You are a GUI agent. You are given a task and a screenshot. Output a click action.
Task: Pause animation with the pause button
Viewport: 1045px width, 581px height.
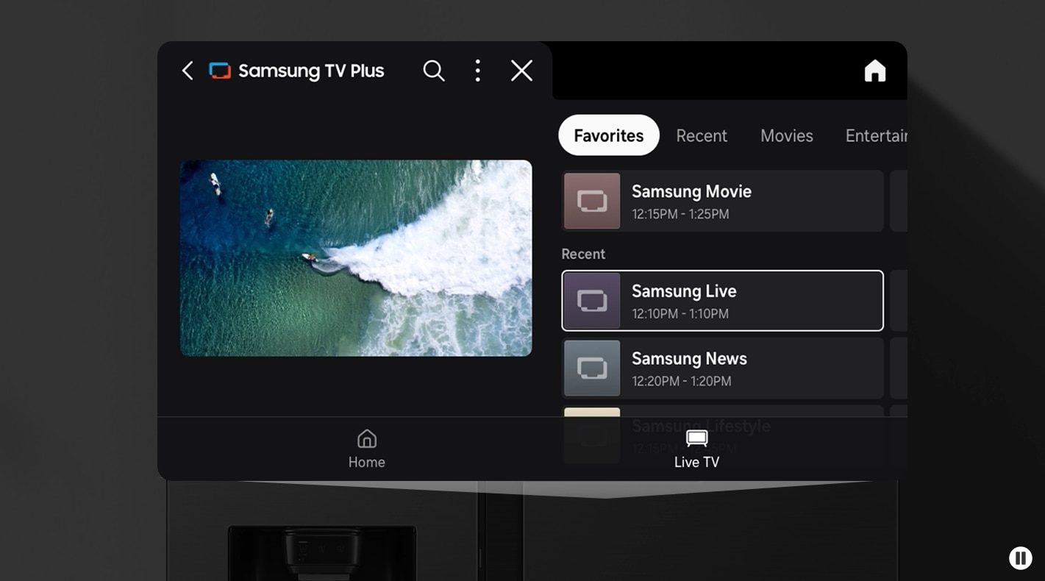coord(1020,558)
